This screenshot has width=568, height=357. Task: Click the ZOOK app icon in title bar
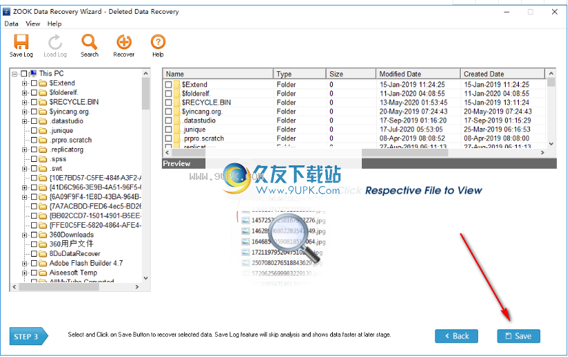6,12
